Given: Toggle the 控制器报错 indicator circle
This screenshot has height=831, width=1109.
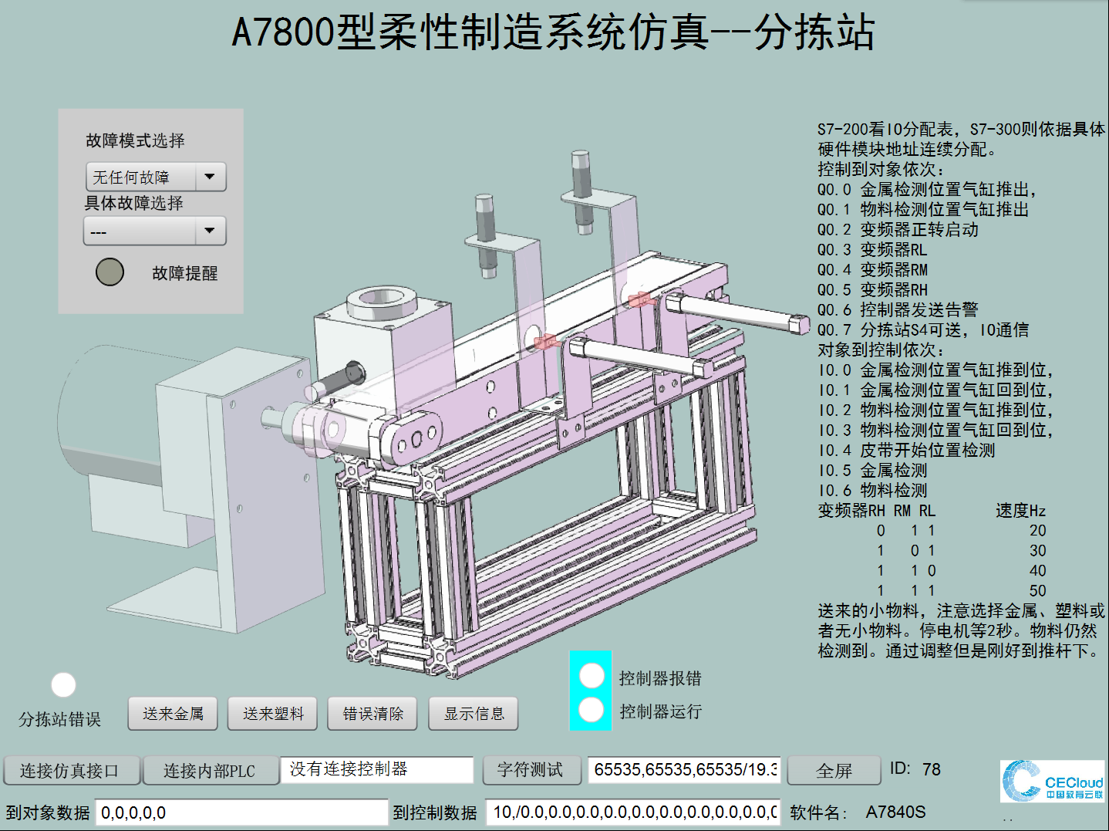Looking at the screenshot, I should pos(592,675).
